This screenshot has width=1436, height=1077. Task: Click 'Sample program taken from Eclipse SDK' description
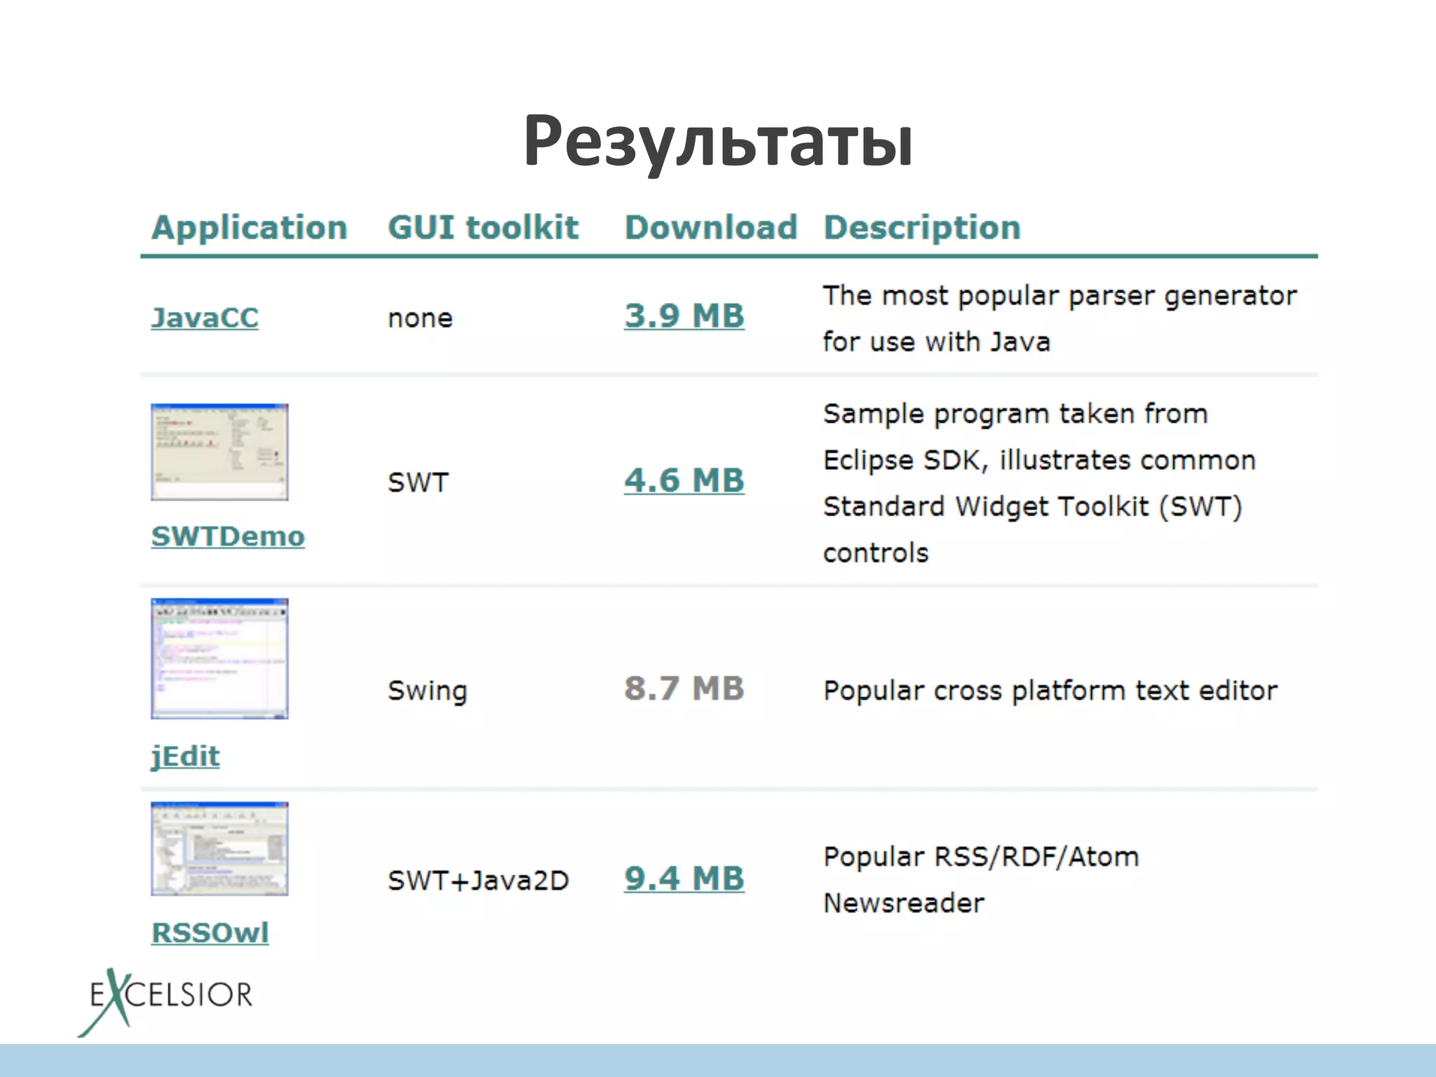pos(1039,483)
